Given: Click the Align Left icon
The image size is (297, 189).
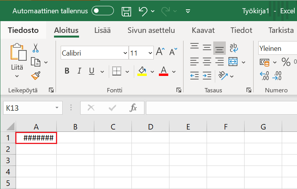Looking at the screenshot, I should 194,62.
